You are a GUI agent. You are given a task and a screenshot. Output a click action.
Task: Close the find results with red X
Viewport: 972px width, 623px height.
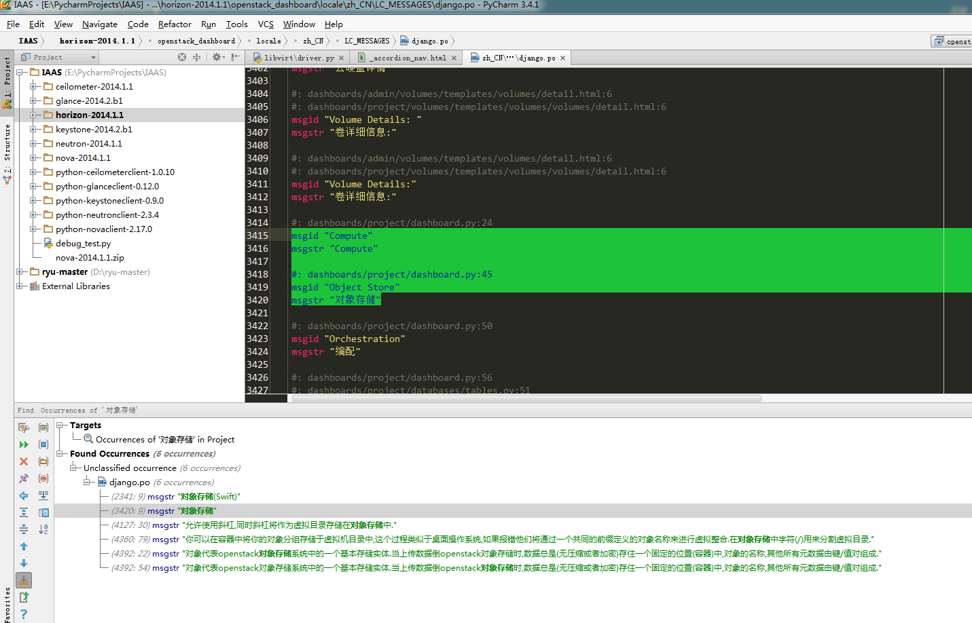click(24, 461)
